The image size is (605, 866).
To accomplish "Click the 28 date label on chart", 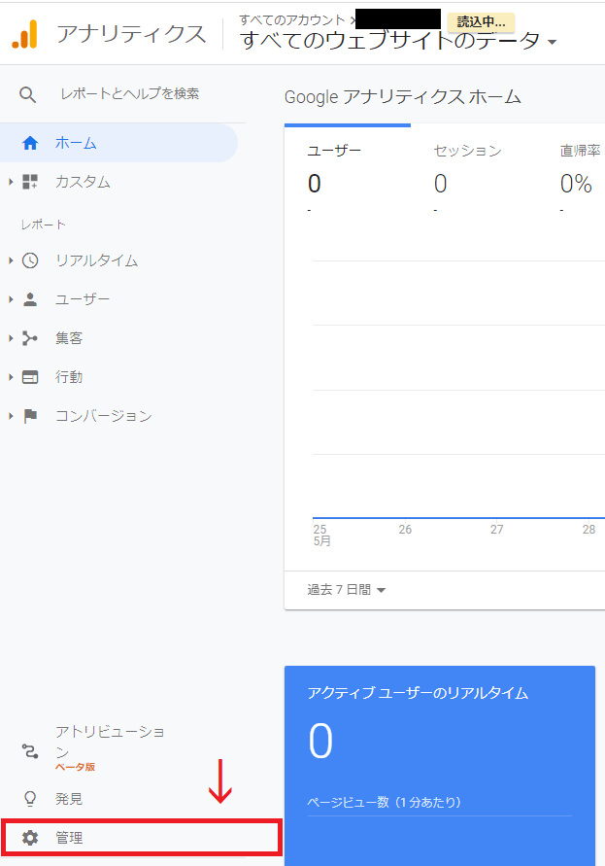I will 589,530.
